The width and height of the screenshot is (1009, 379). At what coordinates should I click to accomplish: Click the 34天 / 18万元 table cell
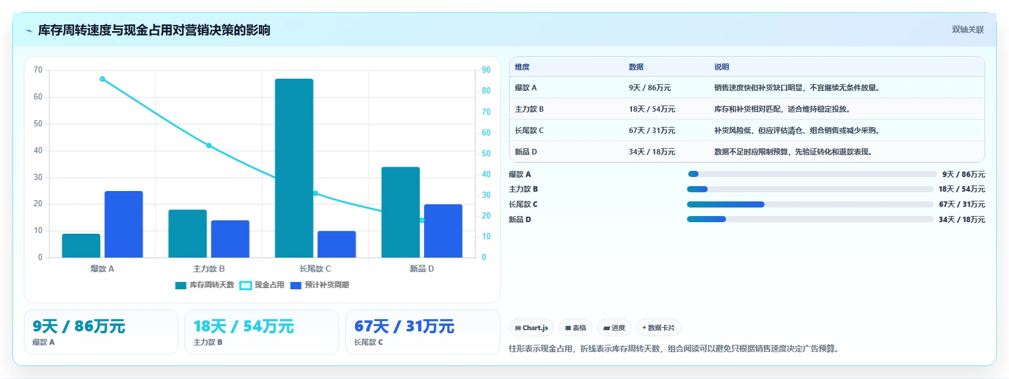[652, 152]
